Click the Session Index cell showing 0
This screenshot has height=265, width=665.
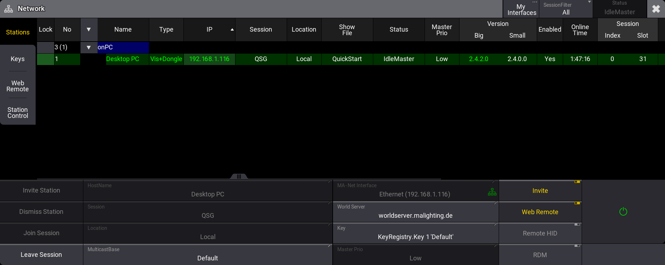point(612,59)
